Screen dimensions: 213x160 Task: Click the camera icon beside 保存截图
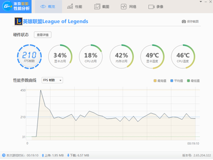click(x=184, y=22)
